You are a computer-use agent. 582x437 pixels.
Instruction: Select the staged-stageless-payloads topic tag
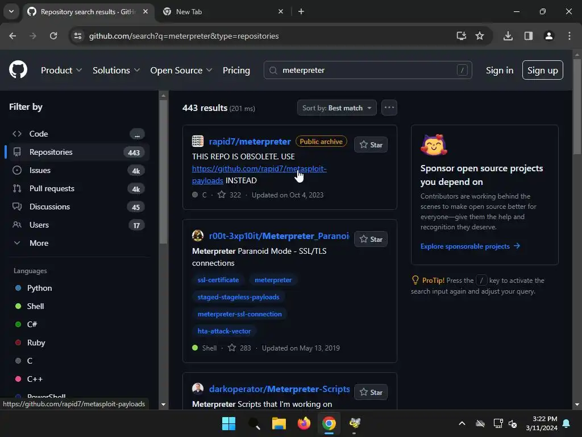click(x=238, y=297)
